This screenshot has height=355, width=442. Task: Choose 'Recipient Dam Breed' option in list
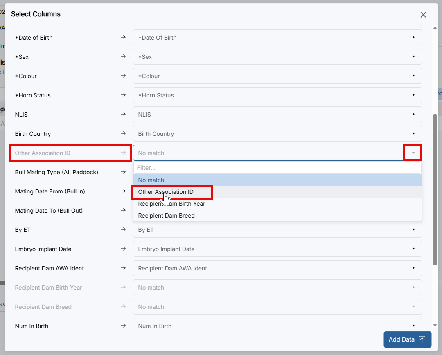point(166,216)
